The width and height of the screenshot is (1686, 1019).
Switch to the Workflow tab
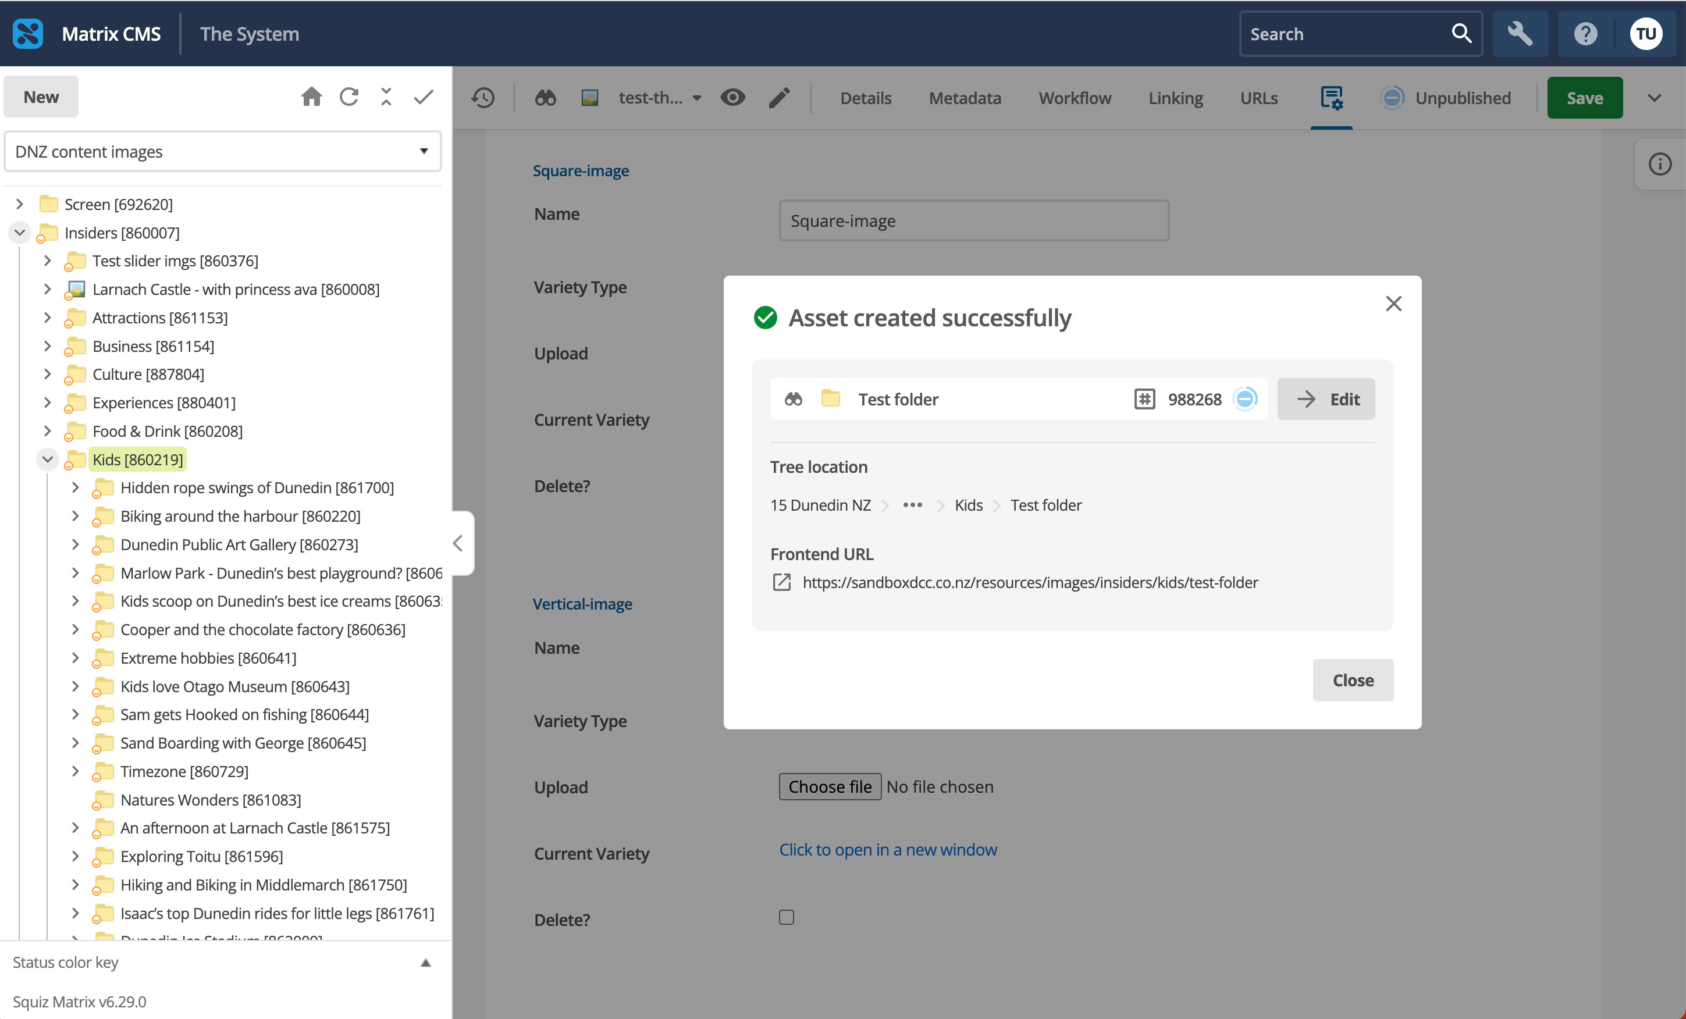1075,98
